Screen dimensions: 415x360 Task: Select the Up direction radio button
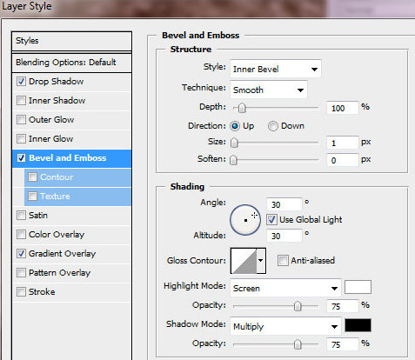pyautogui.click(x=235, y=126)
